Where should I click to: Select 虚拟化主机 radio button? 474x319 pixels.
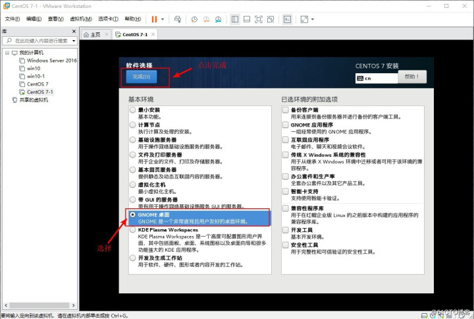click(132, 185)
